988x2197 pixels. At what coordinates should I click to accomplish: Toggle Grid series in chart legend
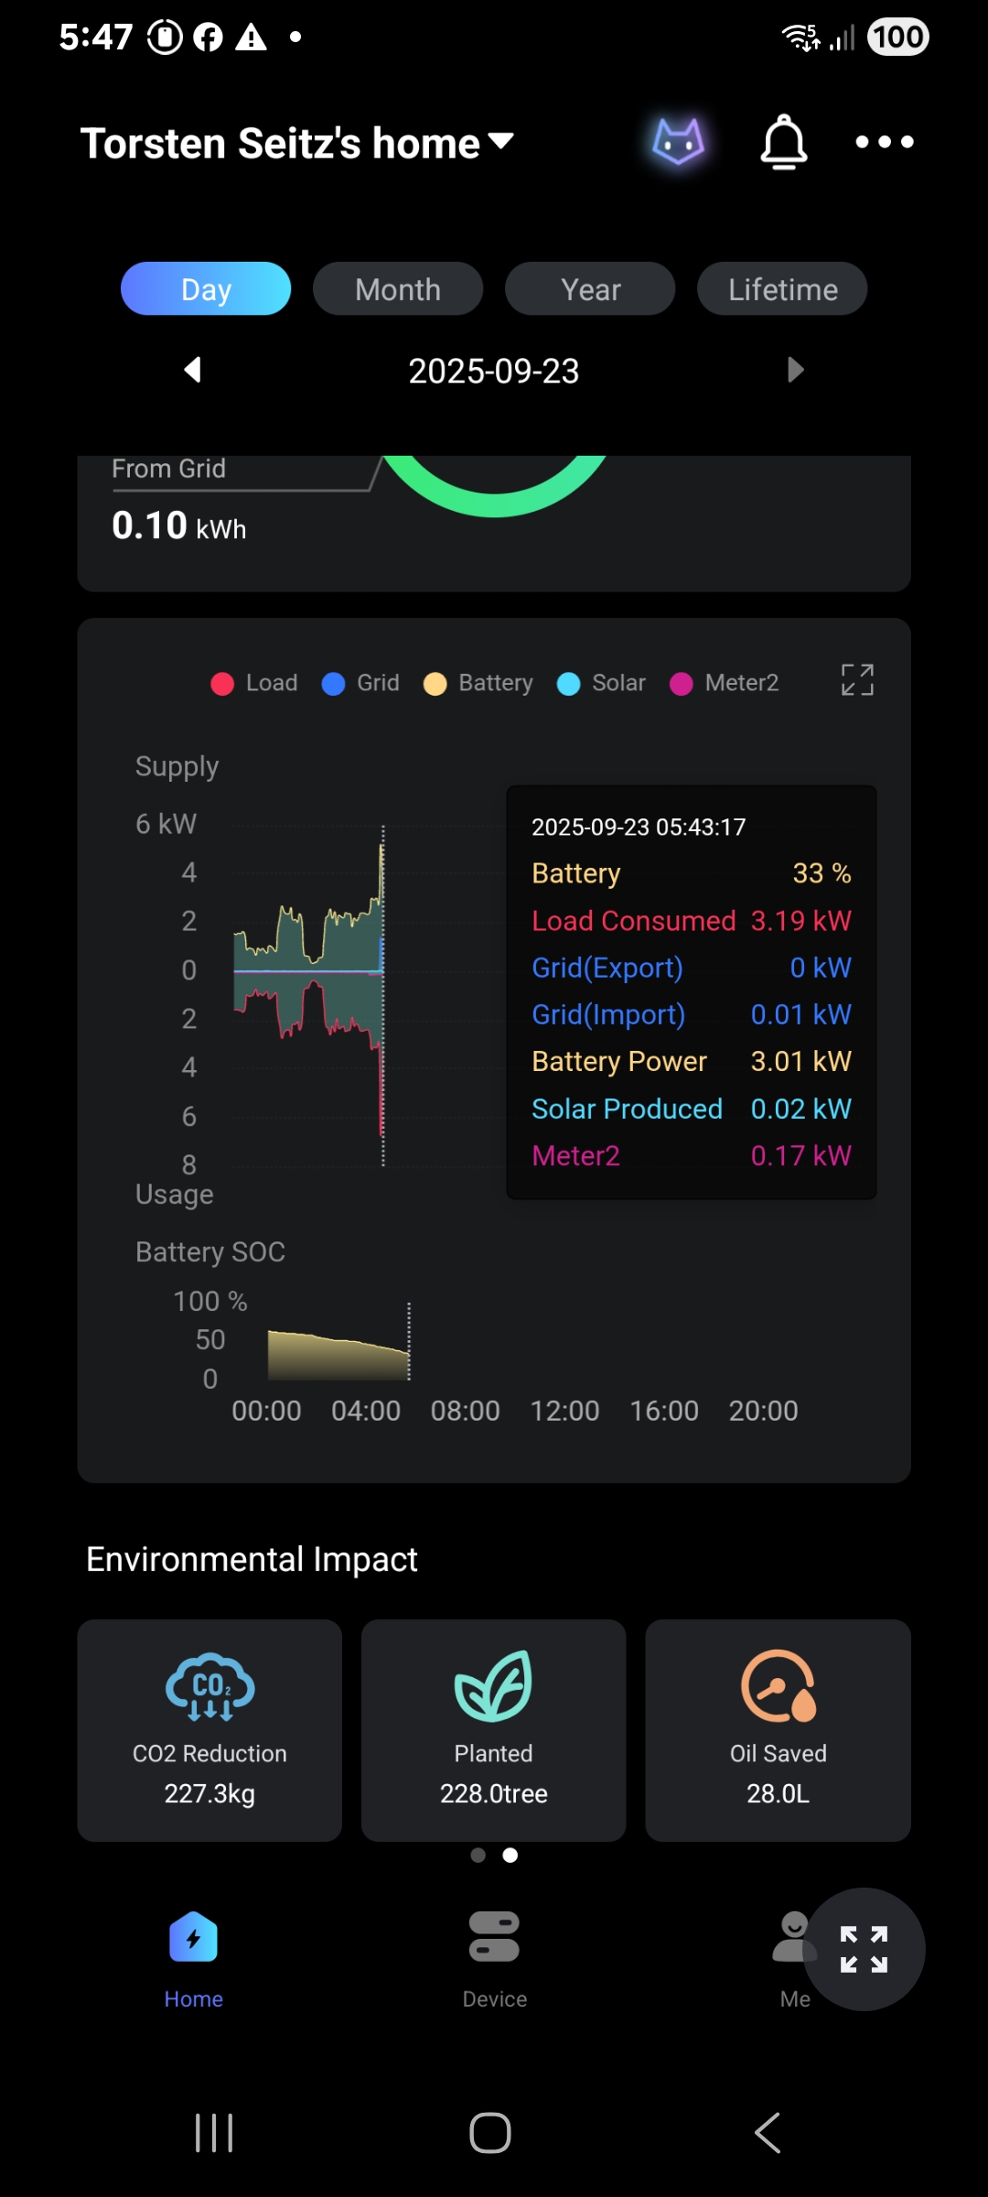click(360, 683)
